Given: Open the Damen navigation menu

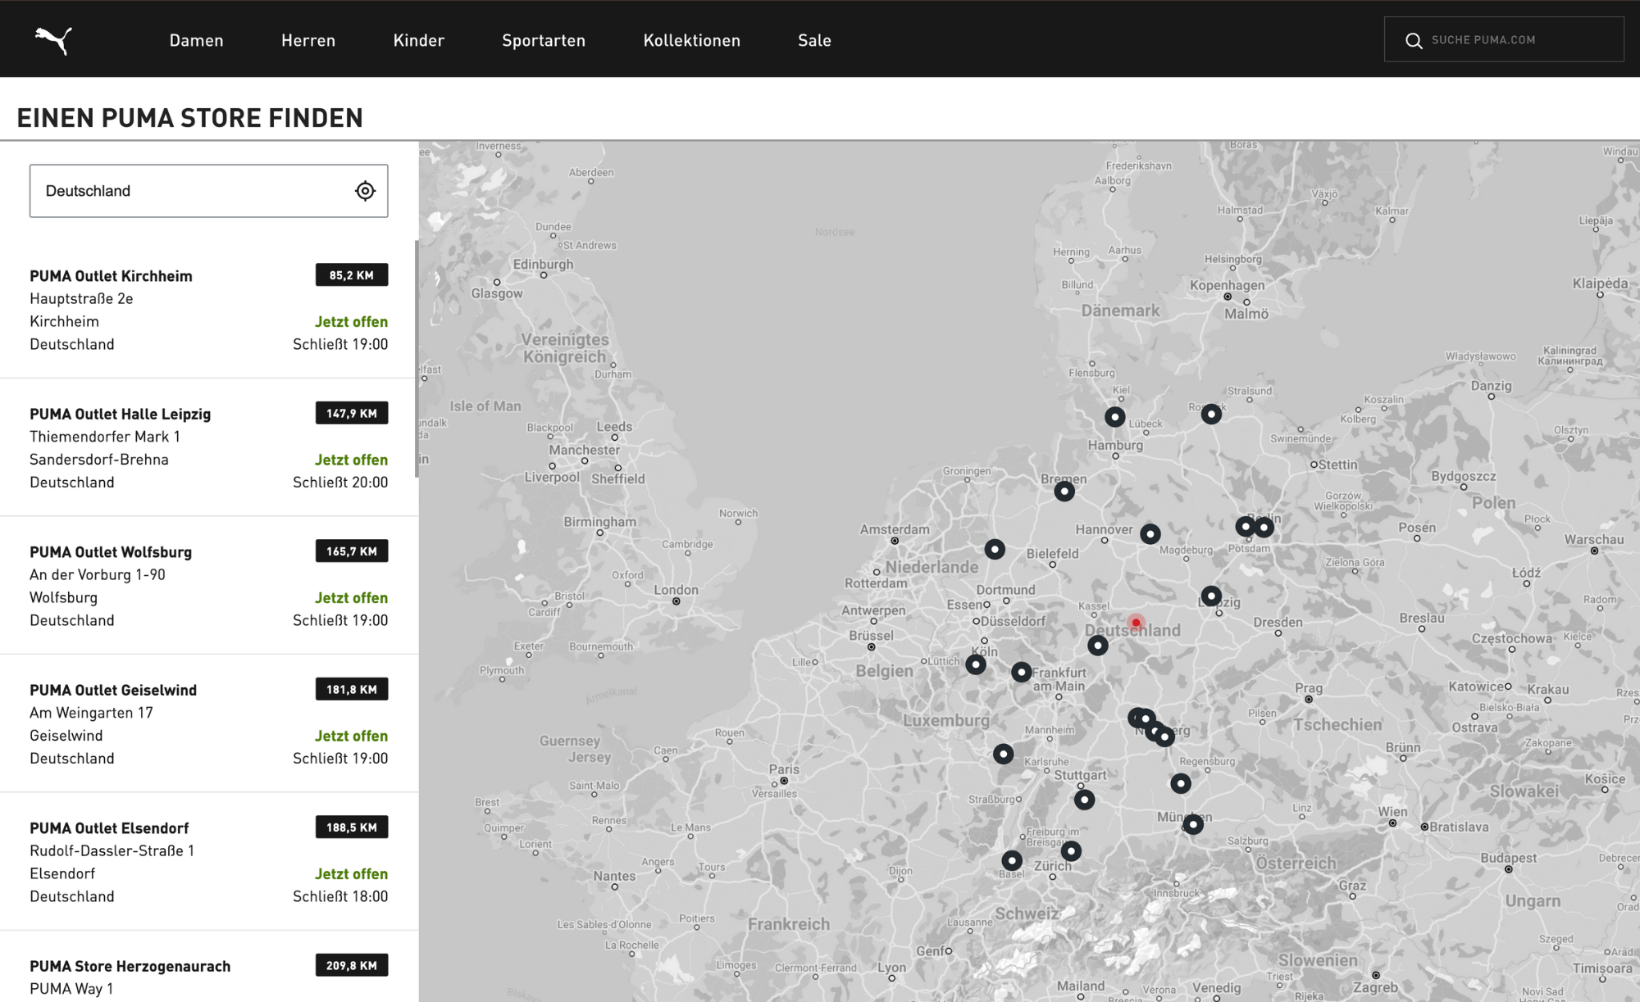Looking at the screenshot, I should (196, 39).
